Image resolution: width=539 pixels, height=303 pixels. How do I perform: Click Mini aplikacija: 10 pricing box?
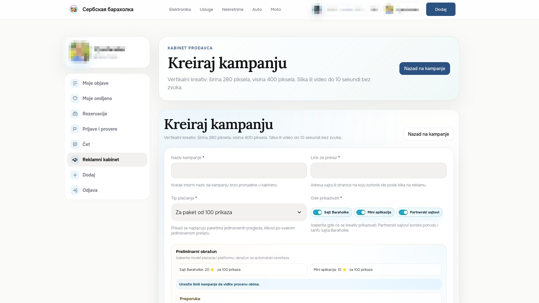point(376,270)
